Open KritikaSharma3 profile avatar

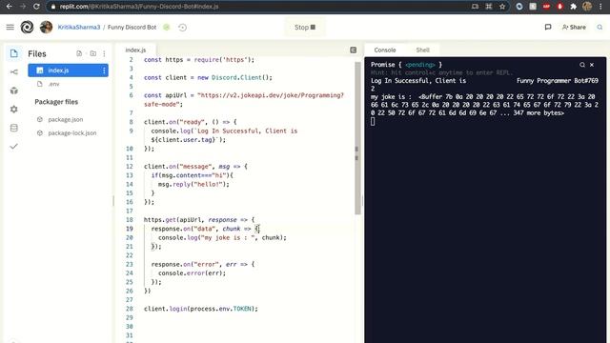coord(46,27)
